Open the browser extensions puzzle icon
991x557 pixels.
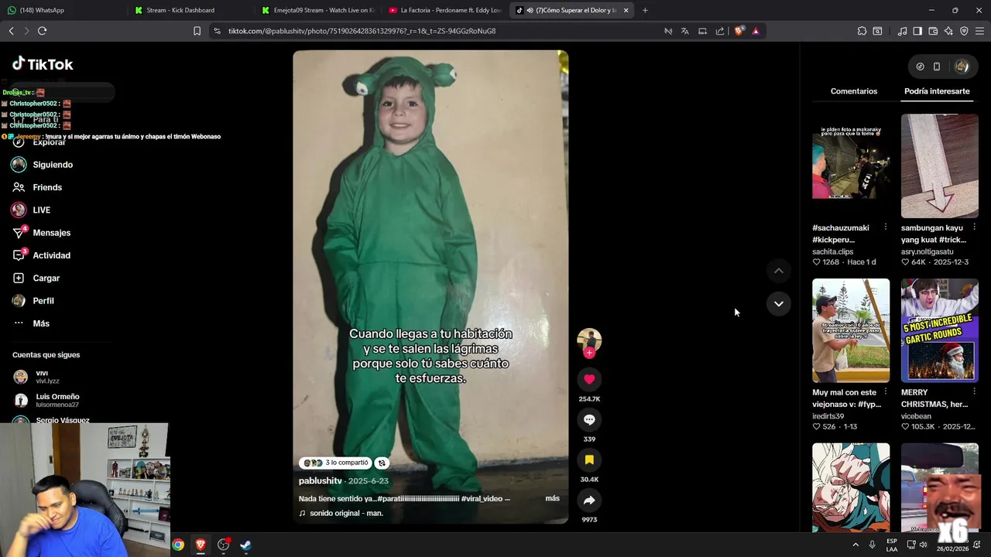[x=862, y=31]
